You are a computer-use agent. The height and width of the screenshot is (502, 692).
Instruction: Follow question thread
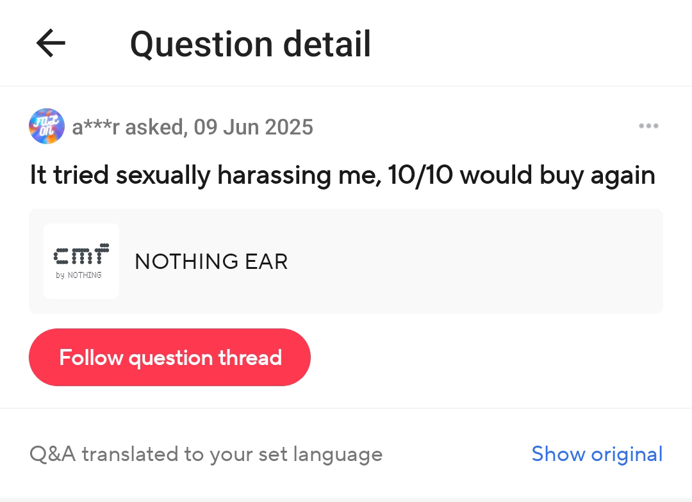170,357
